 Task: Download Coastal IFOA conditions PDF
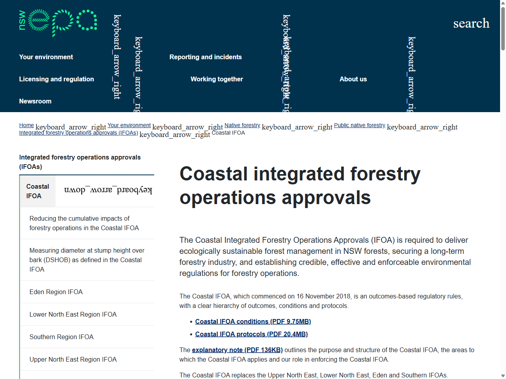[253, 321]
